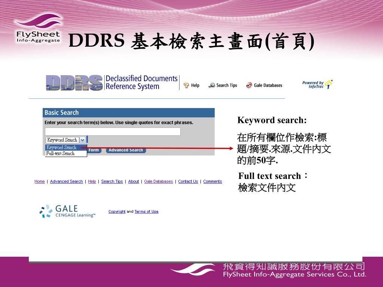The width and height of the screenshot is (383, 287).
Task: Choose Full-text Search from the dropdown list
Action: click(x=66, y=154)
